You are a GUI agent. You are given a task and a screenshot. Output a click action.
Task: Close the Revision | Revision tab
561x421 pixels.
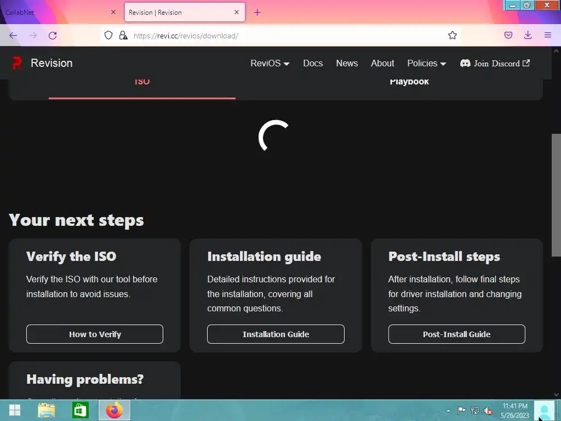[x=237, y=12]
